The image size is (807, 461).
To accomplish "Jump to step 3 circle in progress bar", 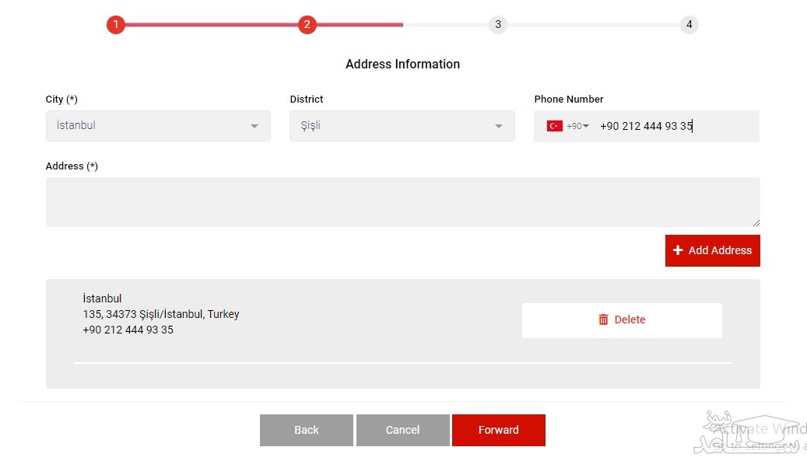I will tap(498, 25).
